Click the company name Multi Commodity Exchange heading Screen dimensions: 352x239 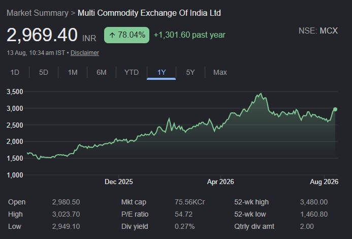coord(149,13)
